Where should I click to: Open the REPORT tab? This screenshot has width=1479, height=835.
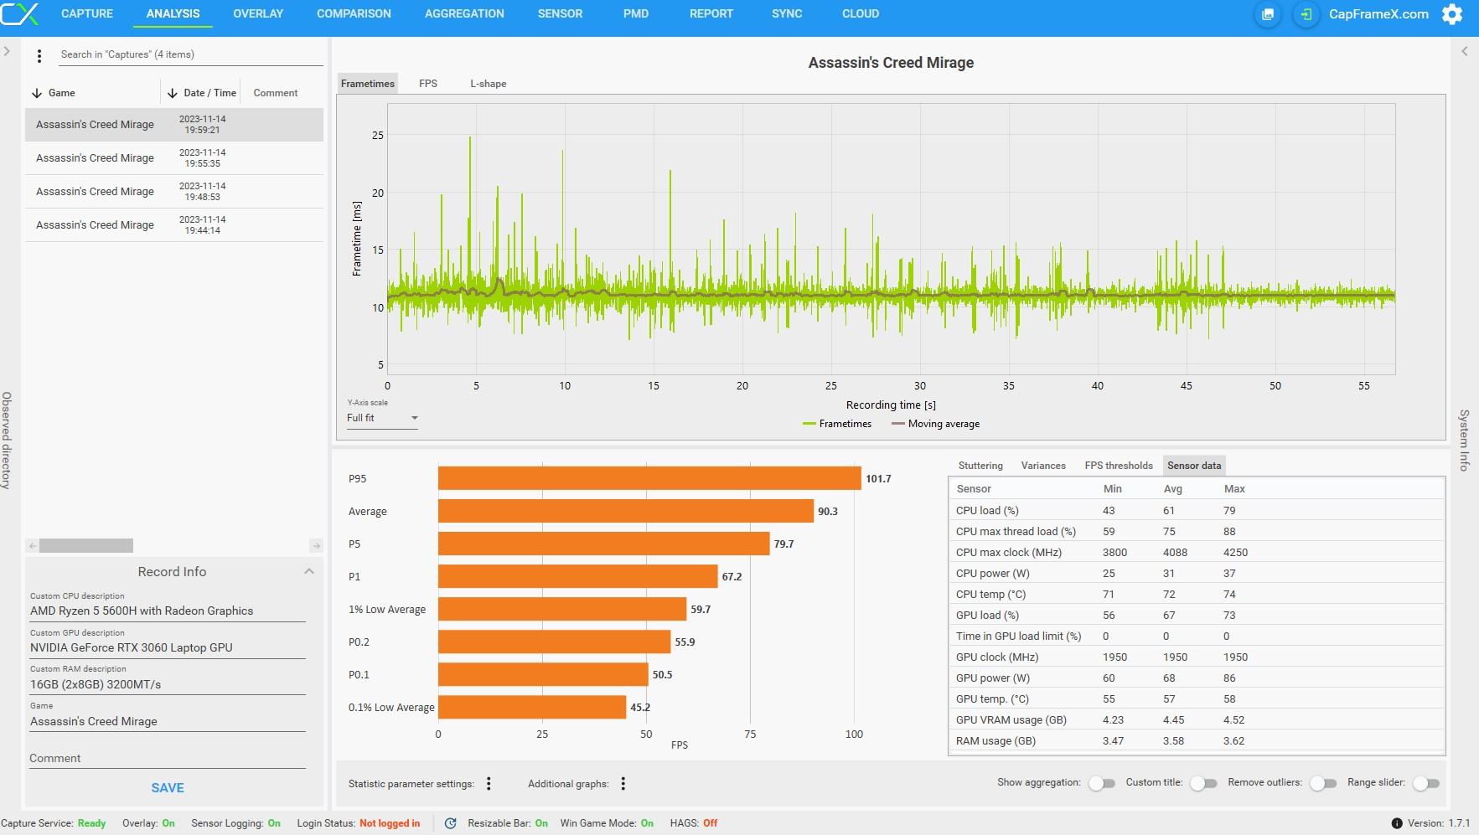[711, 13]
